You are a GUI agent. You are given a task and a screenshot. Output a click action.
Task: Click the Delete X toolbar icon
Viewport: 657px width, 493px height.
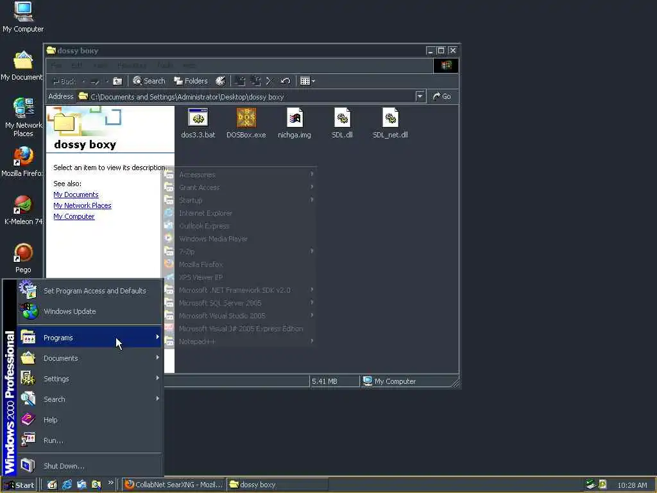click(269, 81)
